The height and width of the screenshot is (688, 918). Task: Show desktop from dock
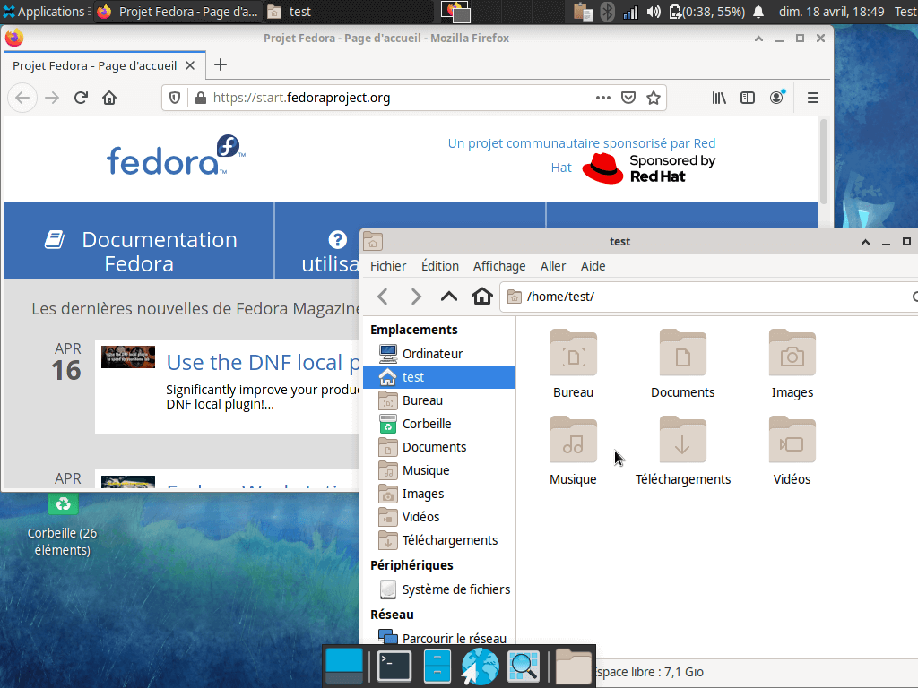pyautogui.click(x=343, y=666)
